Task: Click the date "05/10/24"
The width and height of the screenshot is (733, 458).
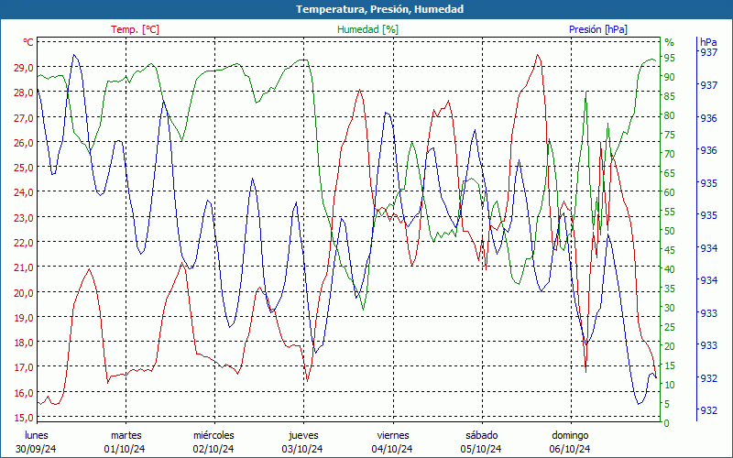Action: coord(480,449)
